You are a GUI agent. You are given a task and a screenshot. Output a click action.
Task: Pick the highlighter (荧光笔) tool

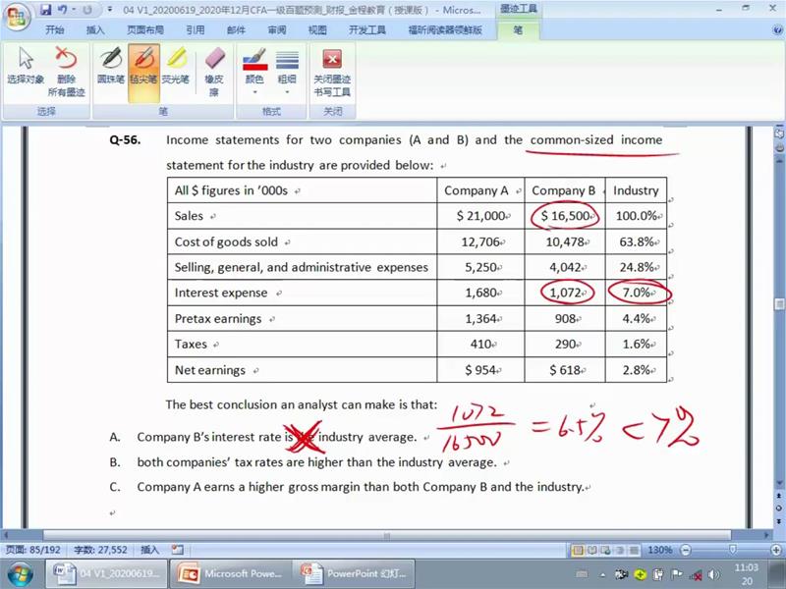coord(176,66)
